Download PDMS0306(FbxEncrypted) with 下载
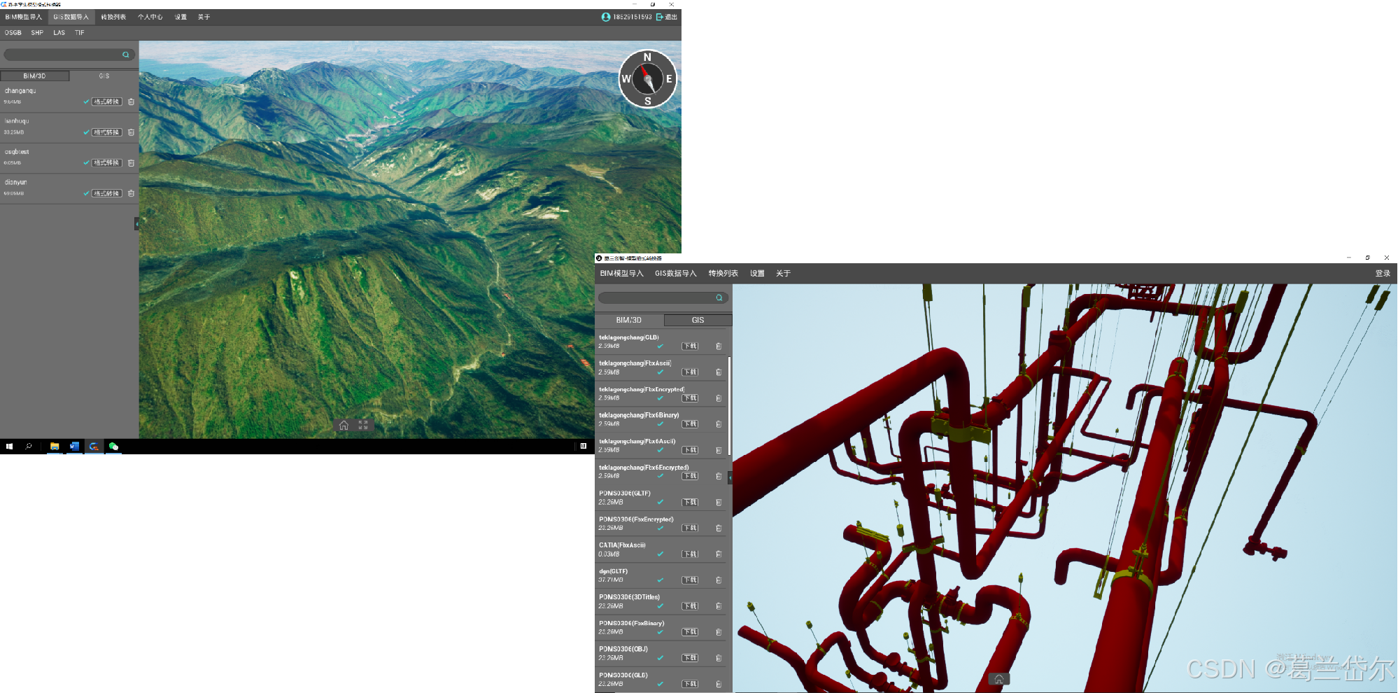 click(x=690, y=528)
